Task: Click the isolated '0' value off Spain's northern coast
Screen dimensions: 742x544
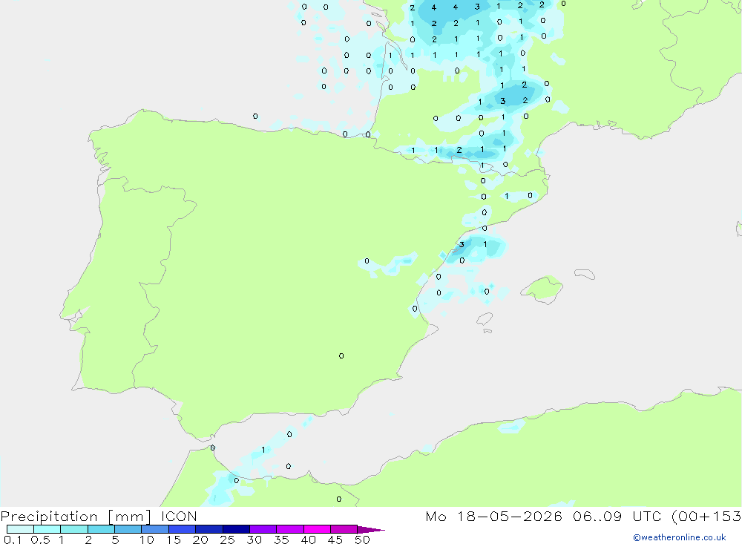Action: coord(255,116)
